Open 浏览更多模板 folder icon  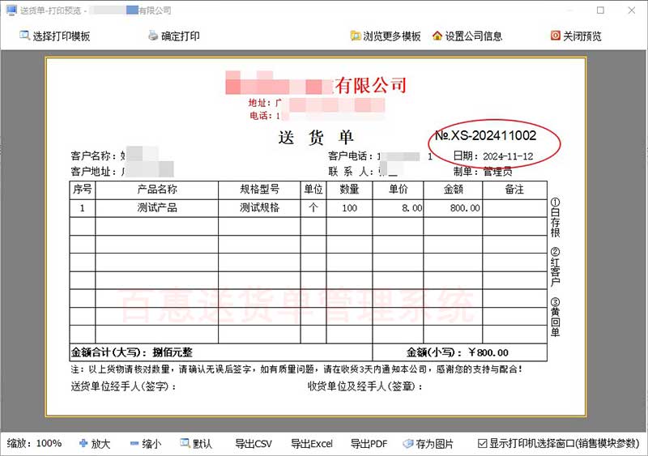pos(355,36)
